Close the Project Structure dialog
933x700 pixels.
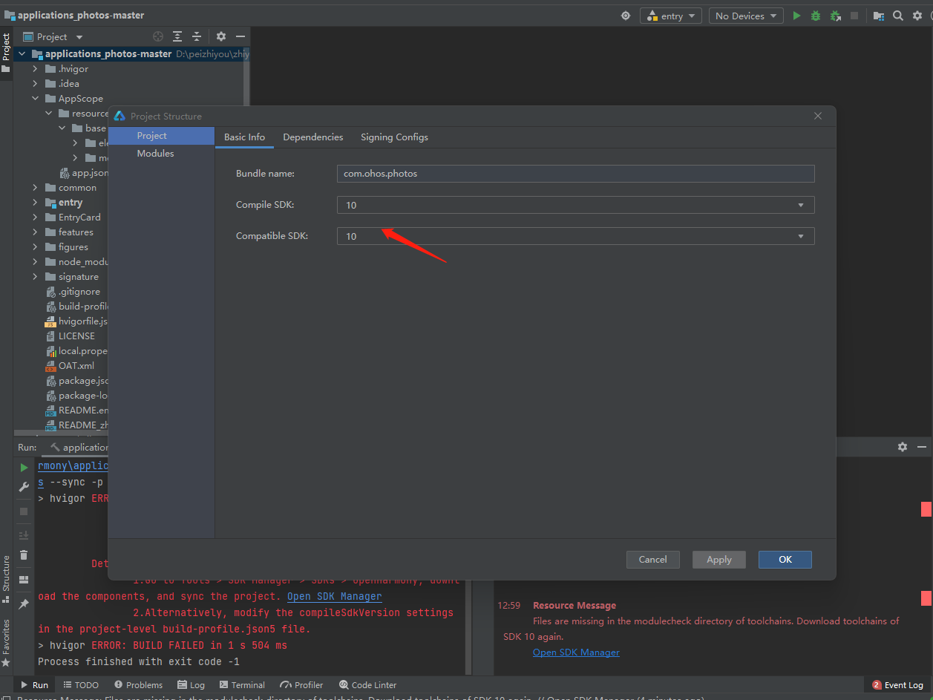click(x=818, y=116)
